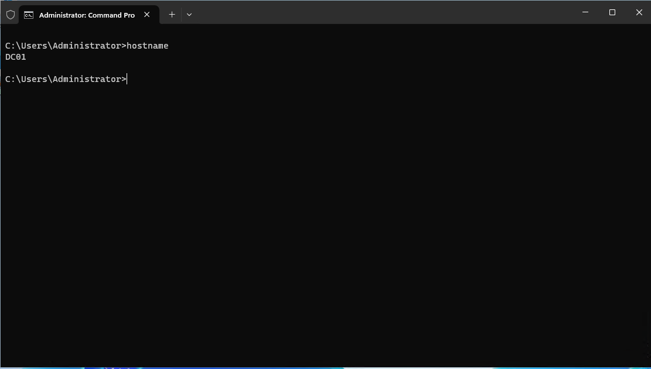Close the Command Prompt tab
The width and height of the screenshot is (651, 369).
(x=147, y=15)
